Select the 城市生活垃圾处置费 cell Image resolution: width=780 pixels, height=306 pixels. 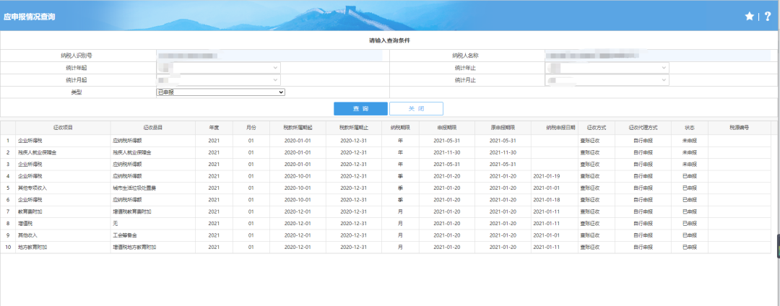click(152, 188)
